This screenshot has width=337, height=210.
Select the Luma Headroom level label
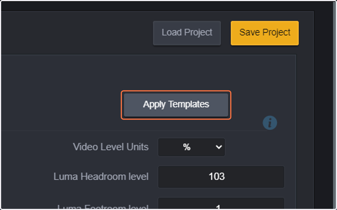[101, 177]
